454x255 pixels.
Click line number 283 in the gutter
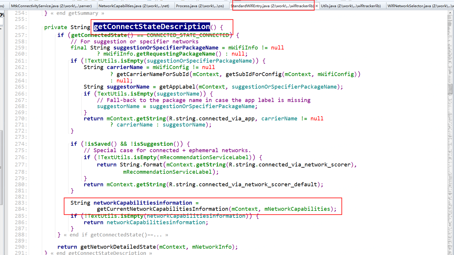point(21,203)
